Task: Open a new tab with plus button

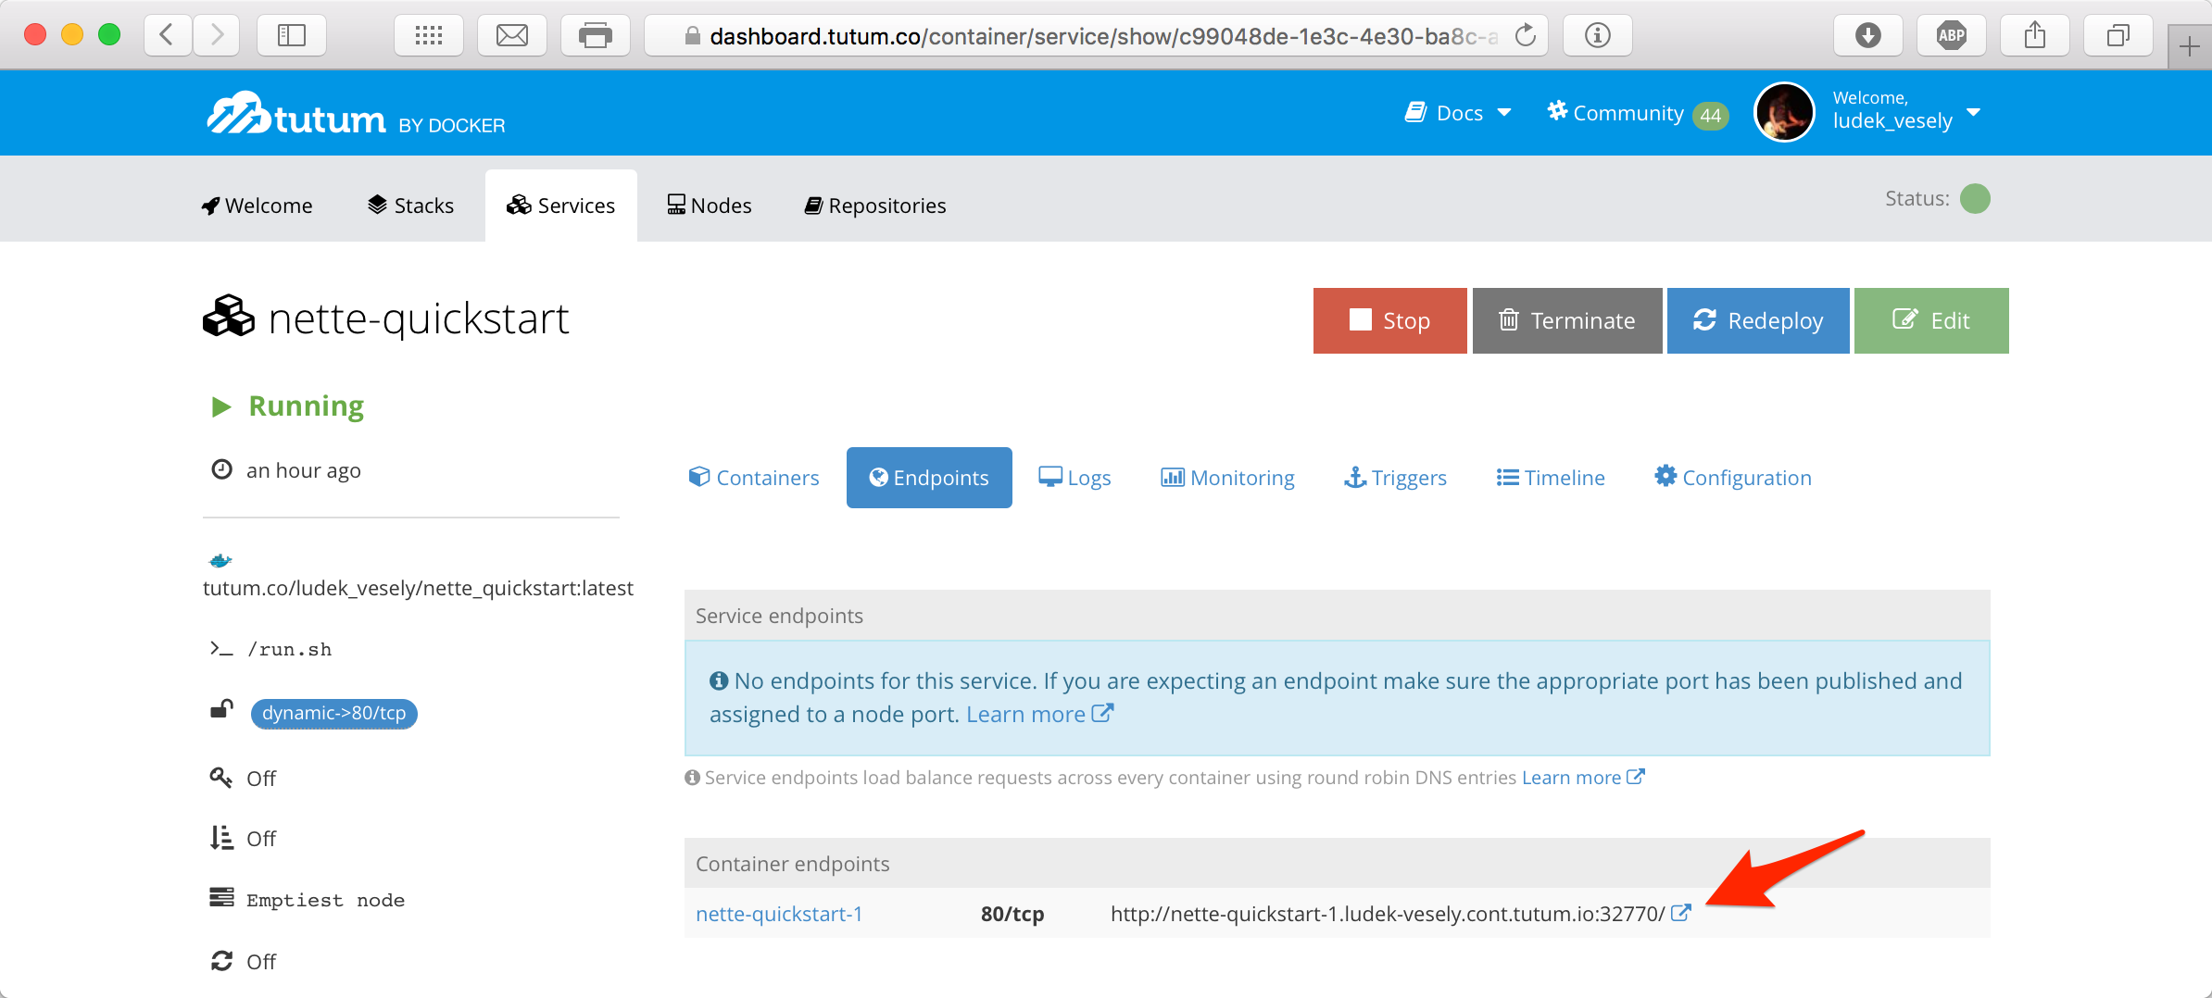Action: pyautogui.click(x=2190, y=46)
